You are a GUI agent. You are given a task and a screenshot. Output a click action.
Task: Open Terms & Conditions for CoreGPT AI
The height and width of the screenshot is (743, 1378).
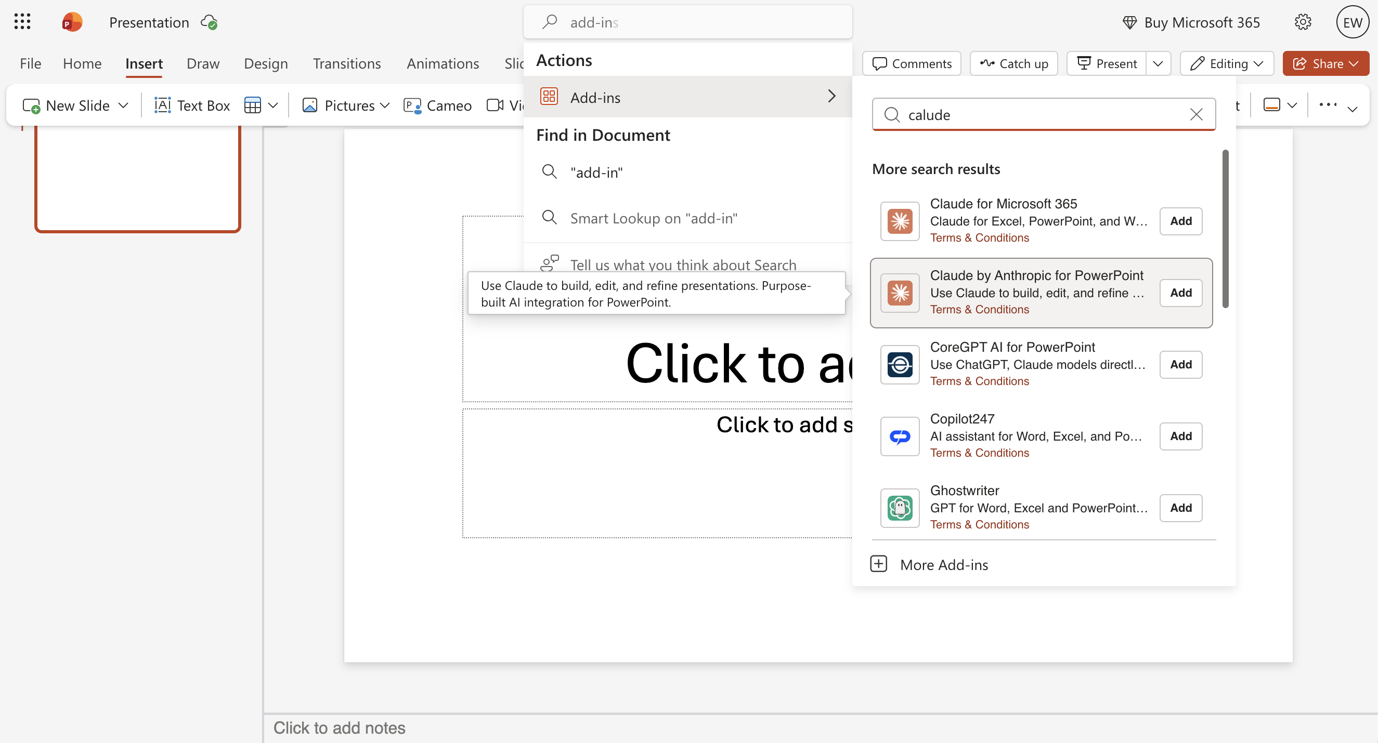click(x=979, y=381)
